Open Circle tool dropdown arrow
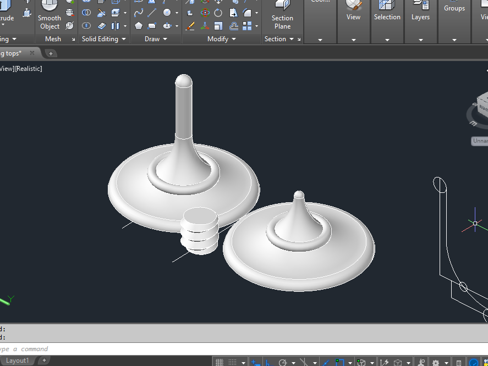 [x=177, y=13]
